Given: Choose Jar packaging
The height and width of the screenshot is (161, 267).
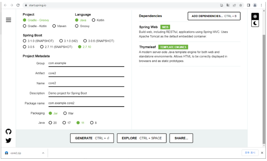Looking at the screenshot, I should pos(53,113).
